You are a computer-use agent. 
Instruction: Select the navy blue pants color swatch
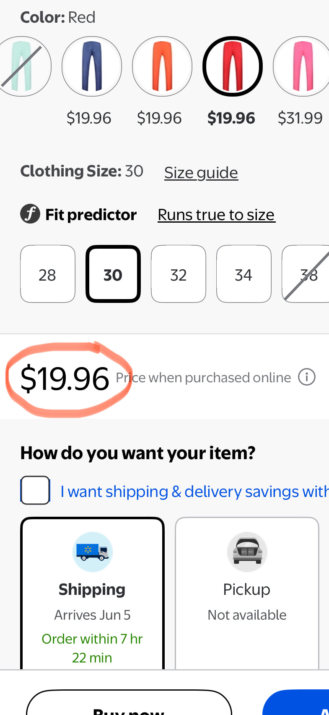(92, 66)
